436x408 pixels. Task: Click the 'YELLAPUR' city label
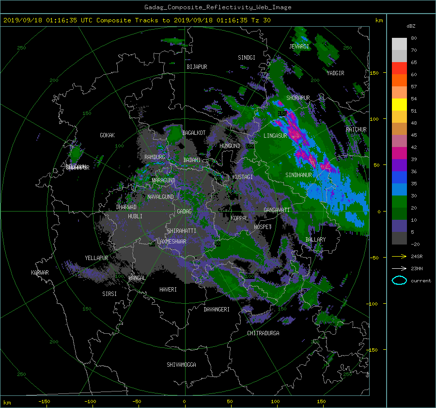(x=96, y=258)
